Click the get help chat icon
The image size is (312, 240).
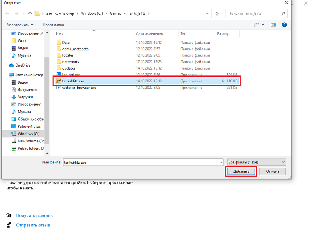[9, 215]
